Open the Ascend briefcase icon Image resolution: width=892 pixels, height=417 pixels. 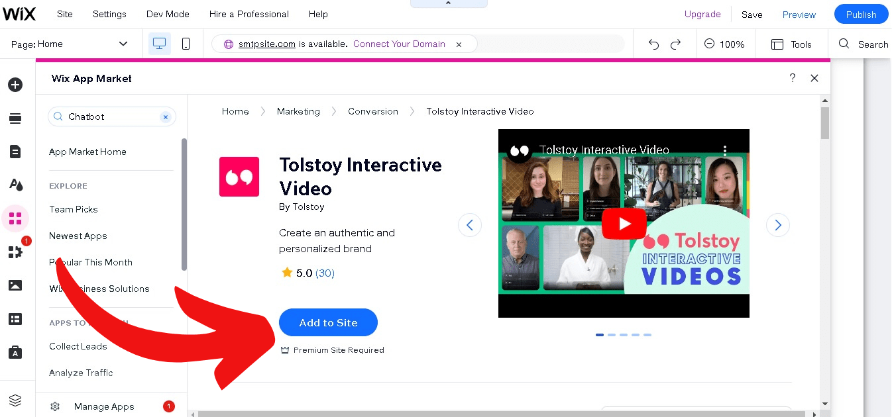pyautogui.click(x=15, y=352)
